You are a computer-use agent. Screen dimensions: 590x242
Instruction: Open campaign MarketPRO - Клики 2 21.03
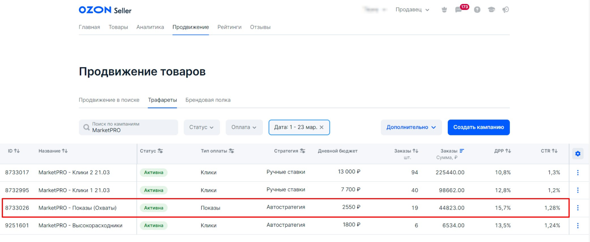tap(74, 173)
